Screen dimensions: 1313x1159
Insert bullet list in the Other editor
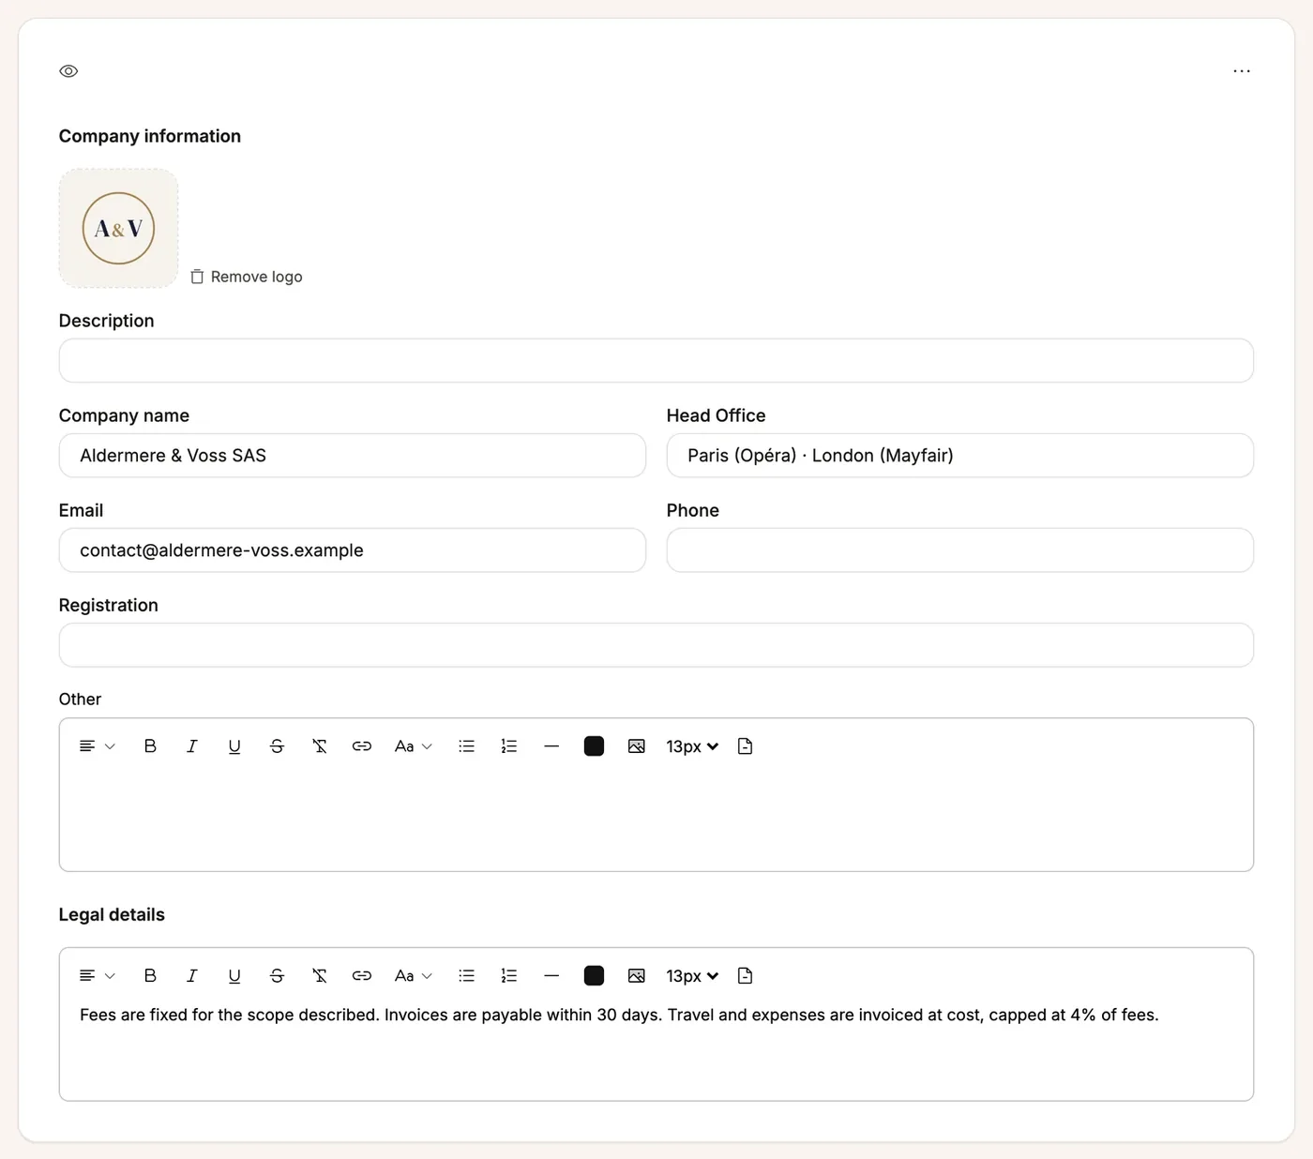466,746
